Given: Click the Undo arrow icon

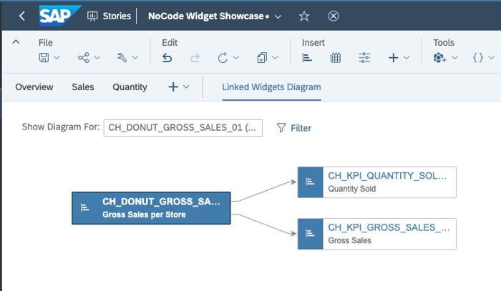Looking at the screenshot, I should point(167,58).
